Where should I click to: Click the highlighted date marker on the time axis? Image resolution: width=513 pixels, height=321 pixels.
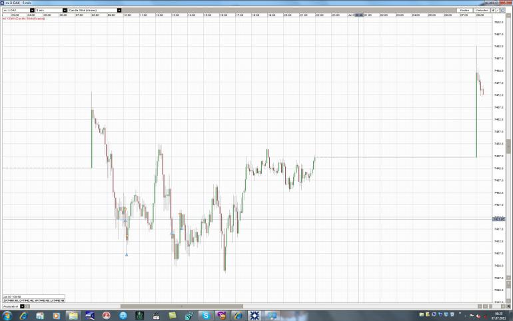pos(359,15)
